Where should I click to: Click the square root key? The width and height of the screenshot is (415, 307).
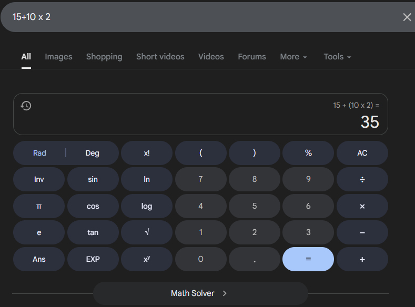[147, 232]
